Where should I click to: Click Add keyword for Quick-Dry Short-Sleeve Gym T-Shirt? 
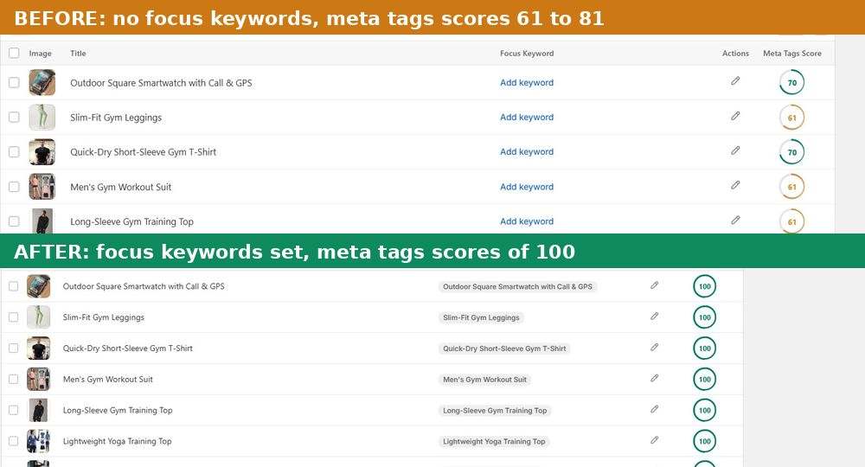point(527,151)
